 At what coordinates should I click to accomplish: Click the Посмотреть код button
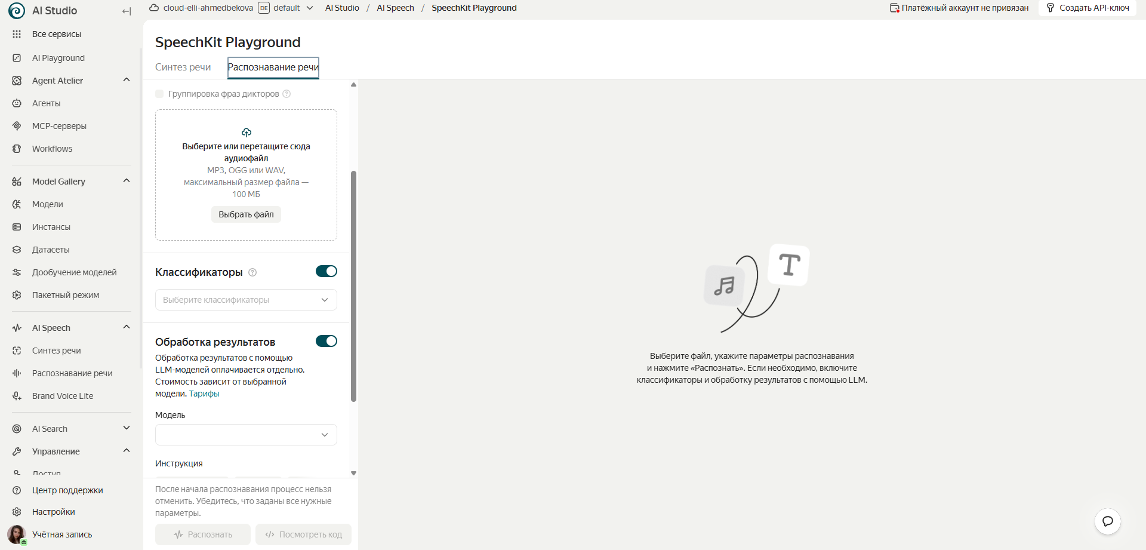303,534
